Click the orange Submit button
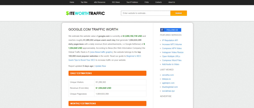 [178, 13]
